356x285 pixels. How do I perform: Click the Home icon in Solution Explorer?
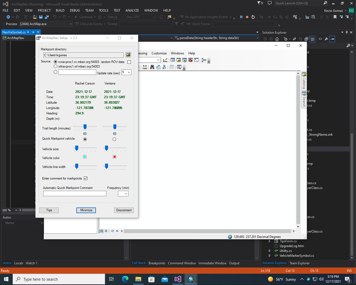coord(277,39)
